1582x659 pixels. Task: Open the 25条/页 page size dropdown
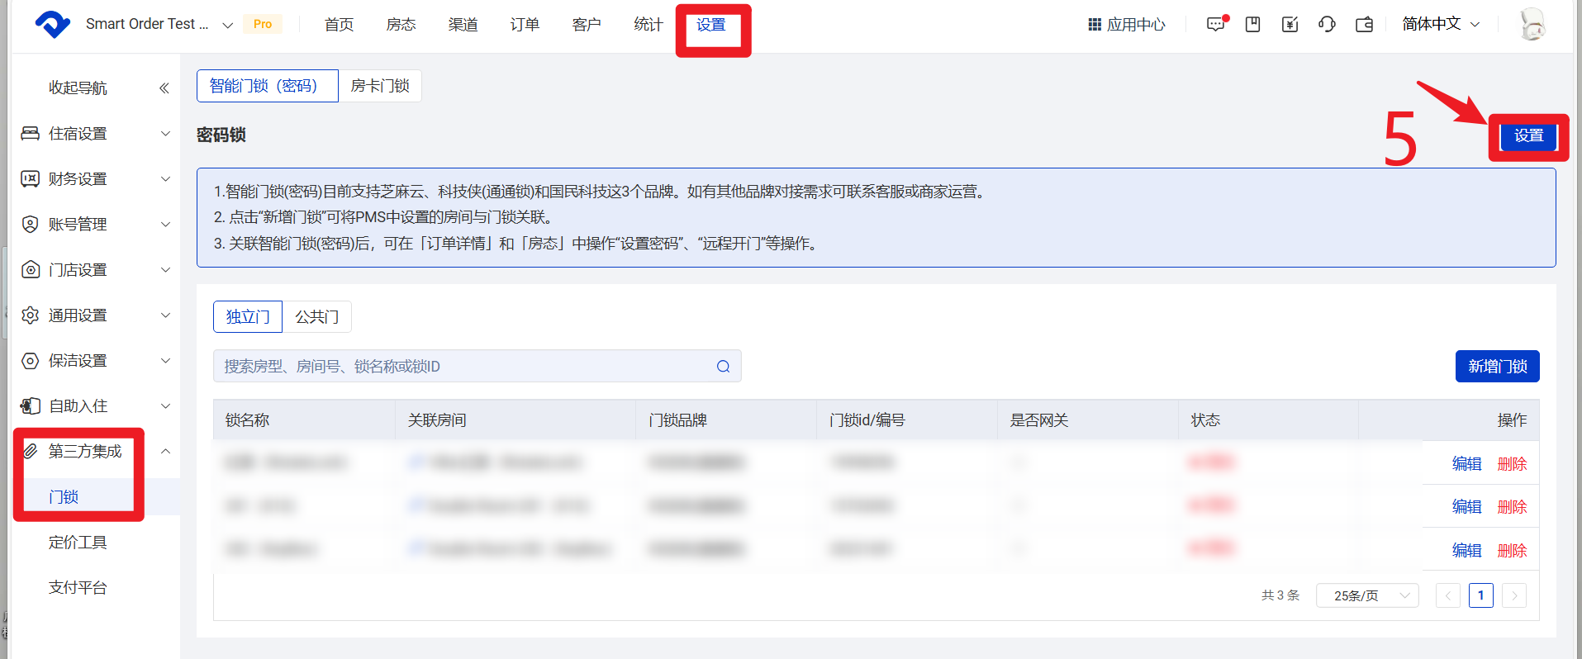point(1366,595)
